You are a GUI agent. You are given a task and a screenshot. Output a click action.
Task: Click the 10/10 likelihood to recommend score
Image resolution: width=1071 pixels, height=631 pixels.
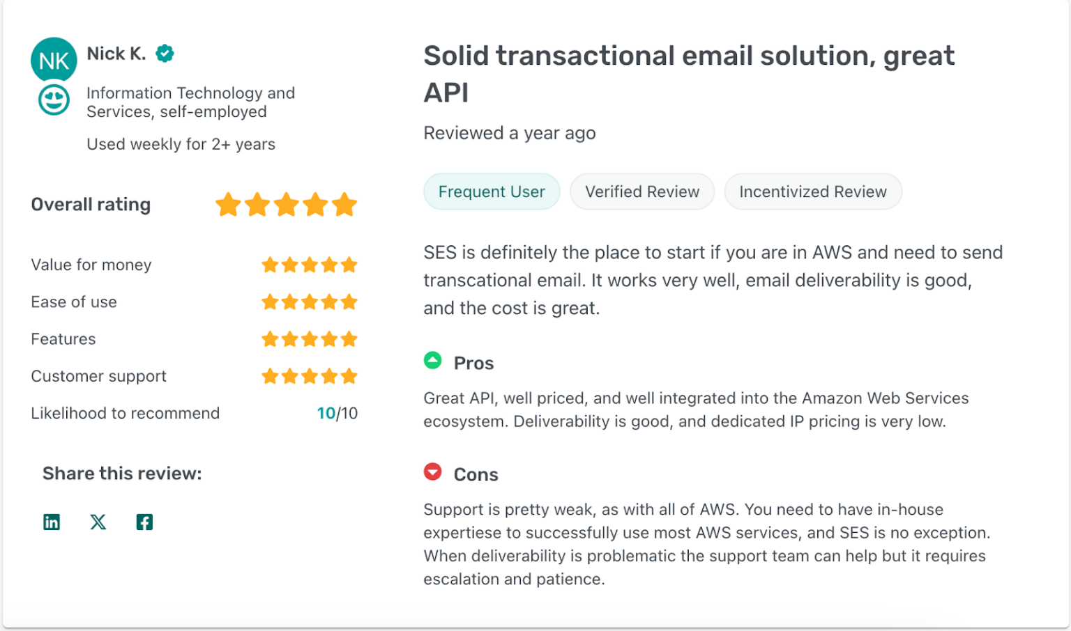coord(337,412)
